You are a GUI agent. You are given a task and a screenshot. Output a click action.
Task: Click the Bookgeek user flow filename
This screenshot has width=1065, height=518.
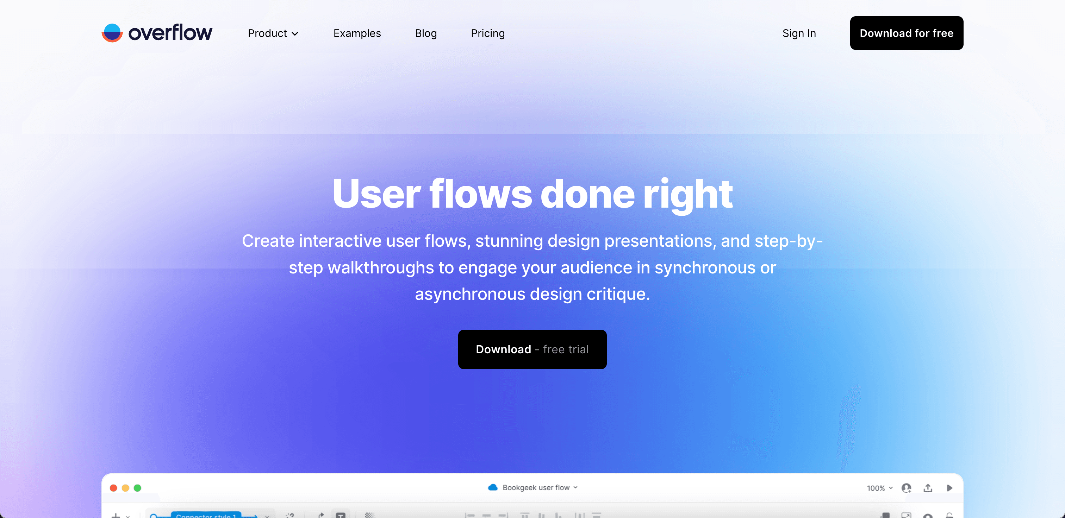coord(532,487)
